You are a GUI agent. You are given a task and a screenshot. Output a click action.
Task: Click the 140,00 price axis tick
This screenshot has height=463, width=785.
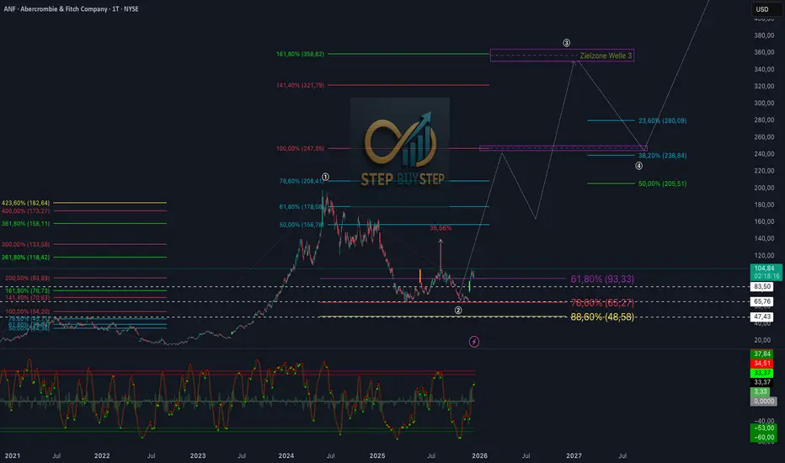[x=764, y=239]
